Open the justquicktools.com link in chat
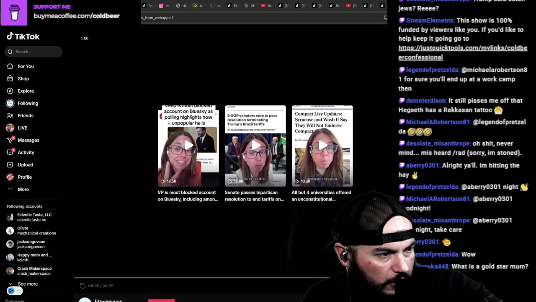This screenshot has height=302, width=536. pos(463,52)
